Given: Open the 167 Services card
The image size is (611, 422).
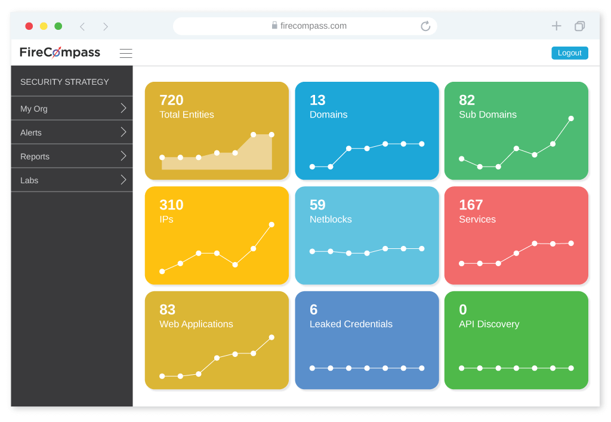Looking at the screenshot, I should 516,235.
